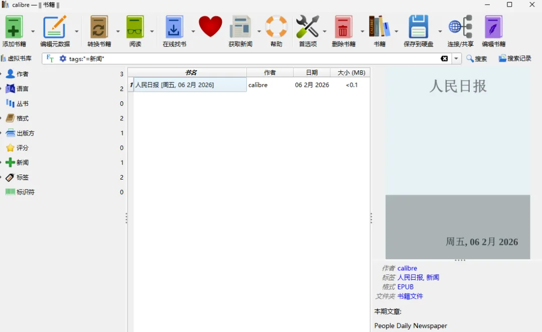Expand the Languages (语言) category
542x332 pixels.
[x=1, y=88]
